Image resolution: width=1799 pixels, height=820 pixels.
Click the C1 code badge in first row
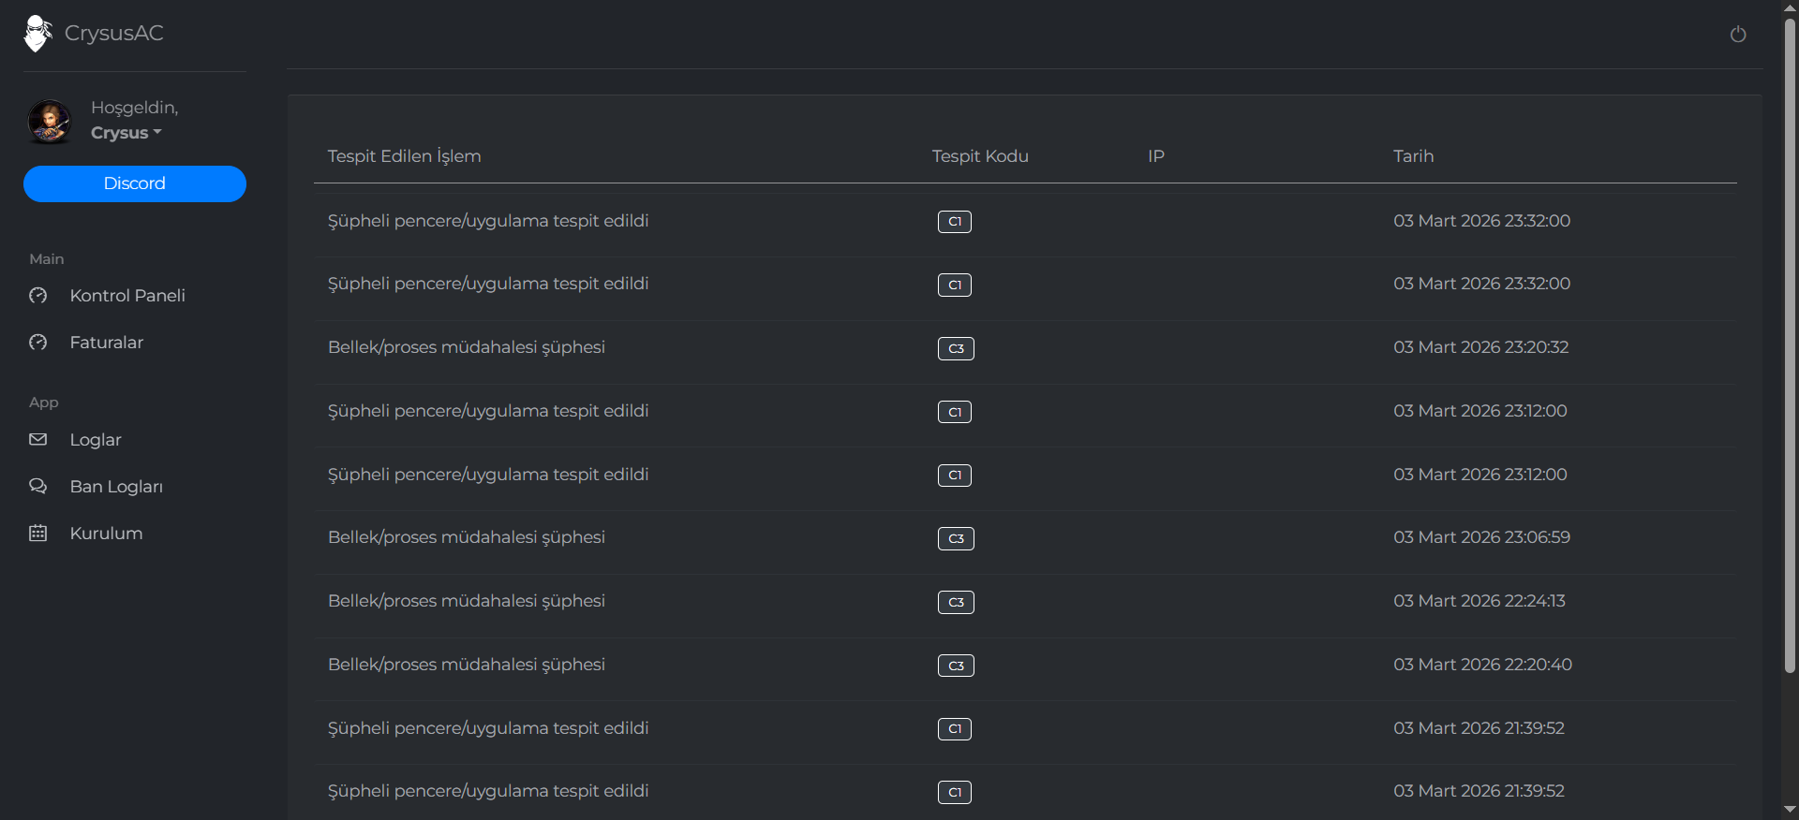point(954,222)
